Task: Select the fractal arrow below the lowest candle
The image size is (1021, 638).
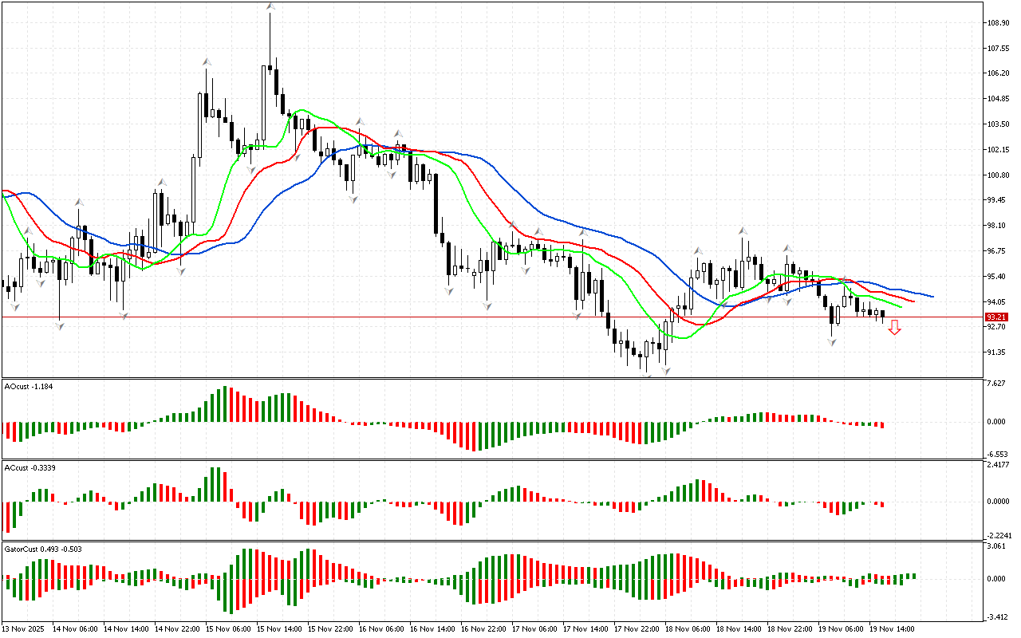Action: tap(666, 371)
